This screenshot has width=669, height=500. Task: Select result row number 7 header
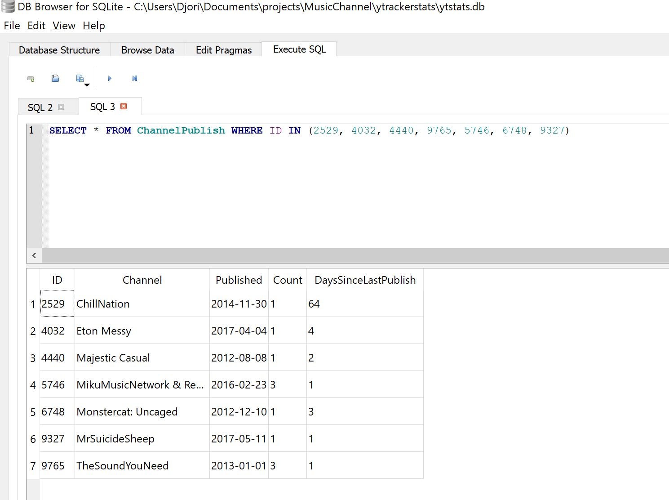pos(33,466)
